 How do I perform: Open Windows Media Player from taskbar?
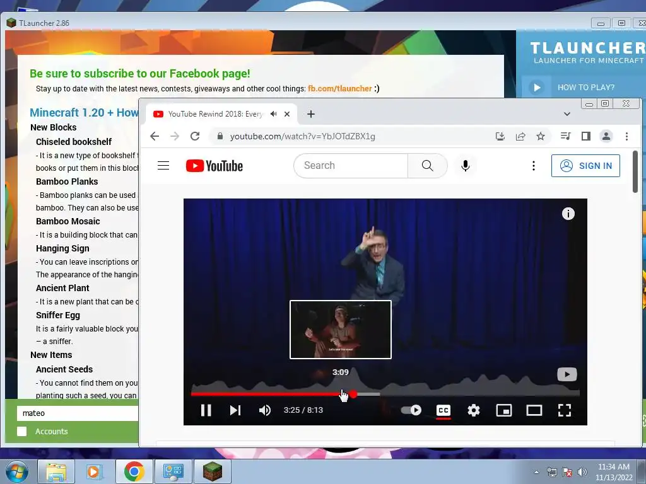(95, 471)
